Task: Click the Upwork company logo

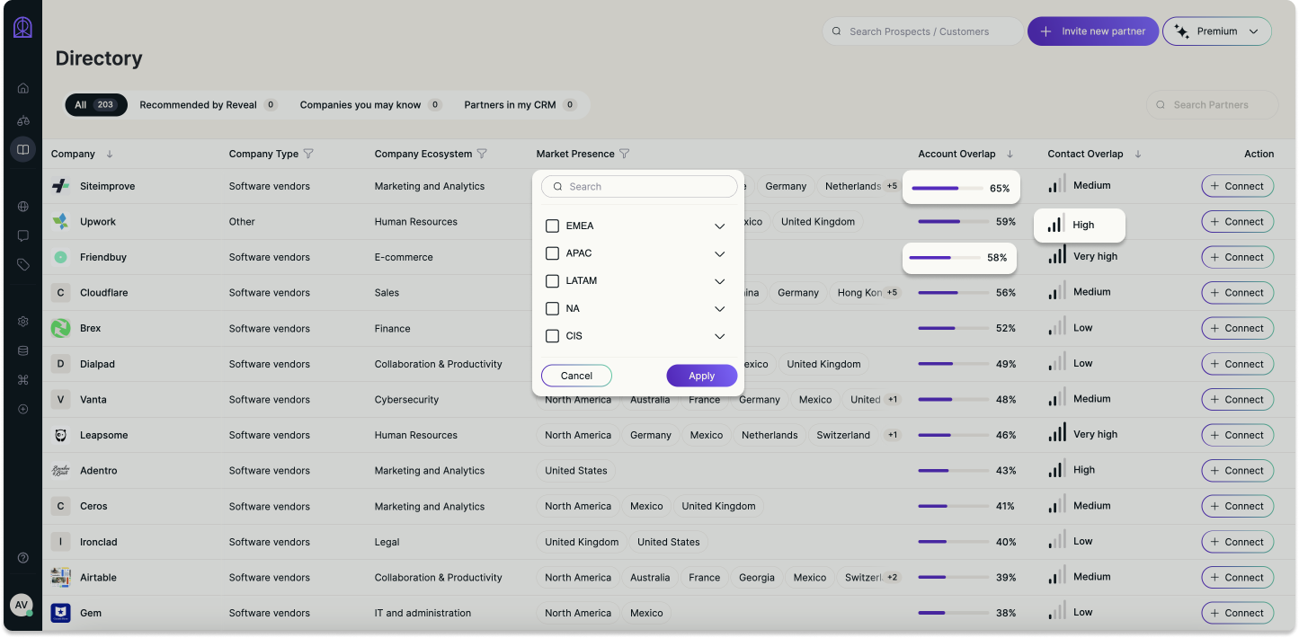Action: (x=60, y=222)
